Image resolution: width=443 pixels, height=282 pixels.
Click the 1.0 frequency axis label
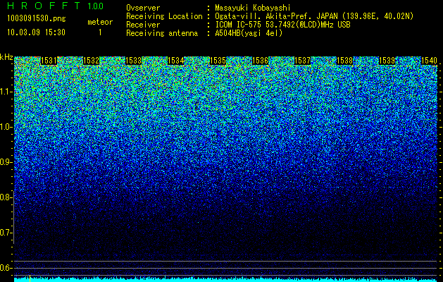coord(6,127)
